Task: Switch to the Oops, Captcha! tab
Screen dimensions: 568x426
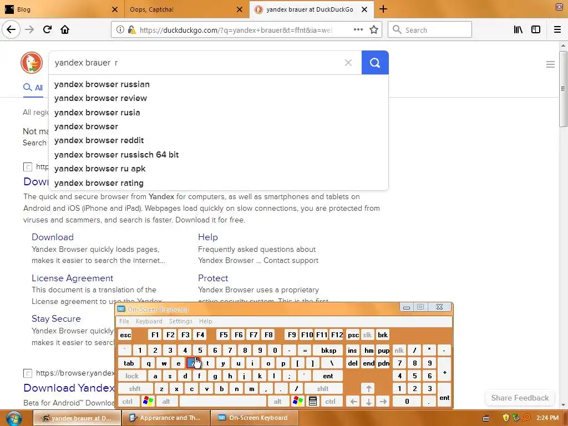Action: pyautogui.click(x=186, y=9)
